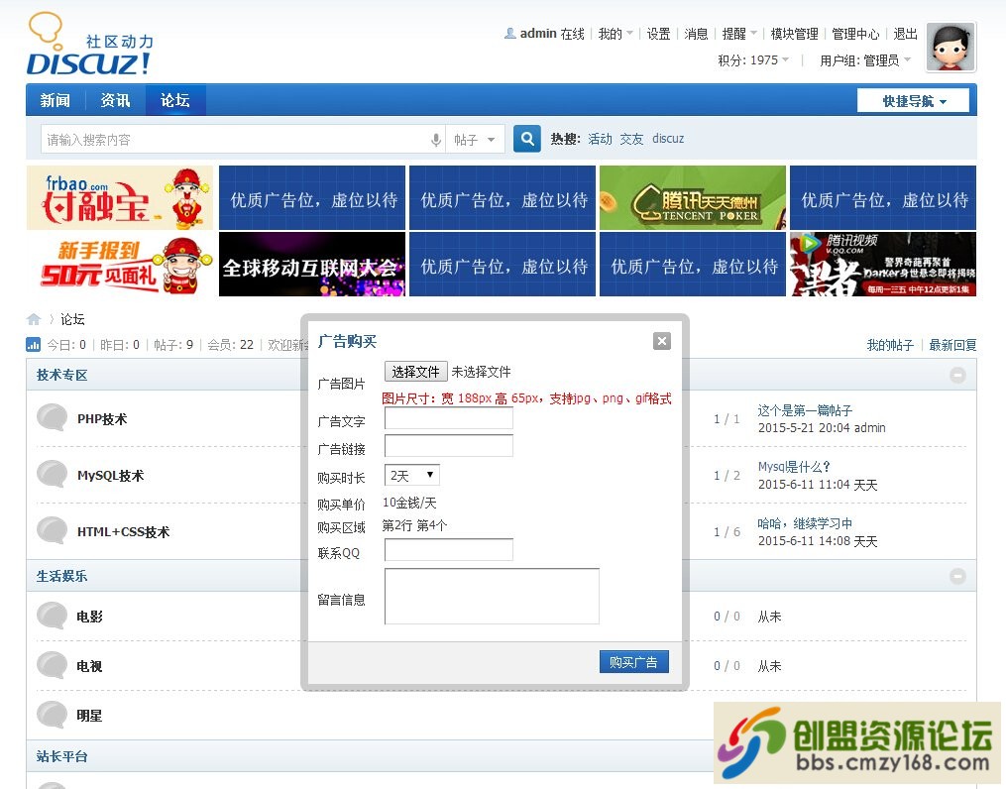Image resolution: width=1006 pixels, height=789 pixels.
Task: Click the 明星 forum bubble icon
Action: [x=52, y=715]
